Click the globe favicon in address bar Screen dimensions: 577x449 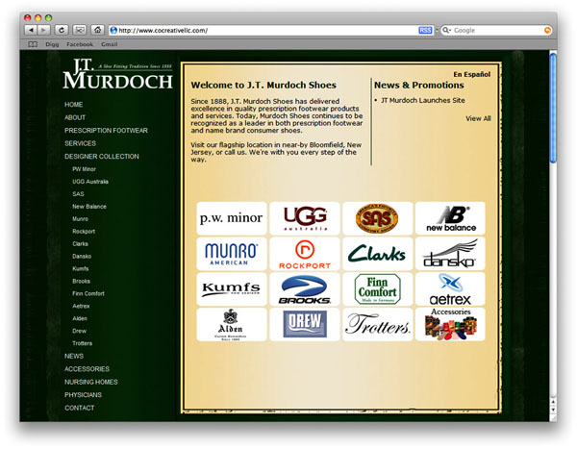point(113,30)
